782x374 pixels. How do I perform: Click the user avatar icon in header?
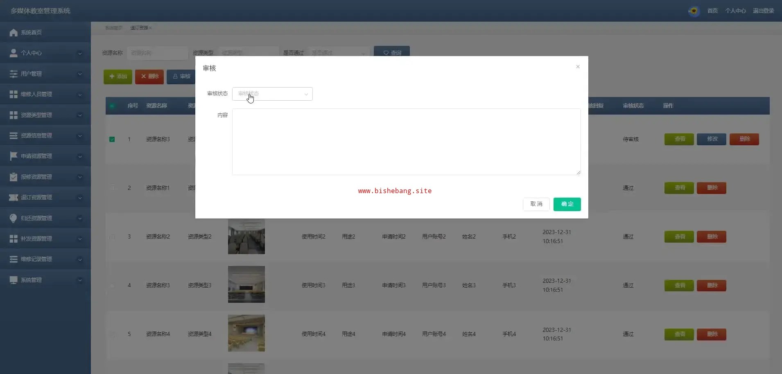click(694, 11)
